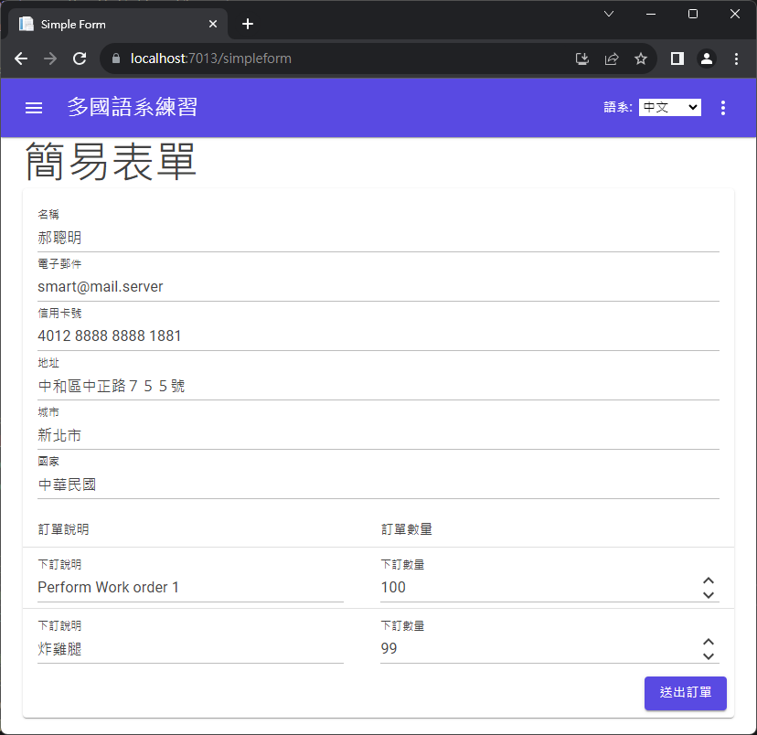Open a new browser tab
Screen dimensions: 757x735
tap(248, 24)
